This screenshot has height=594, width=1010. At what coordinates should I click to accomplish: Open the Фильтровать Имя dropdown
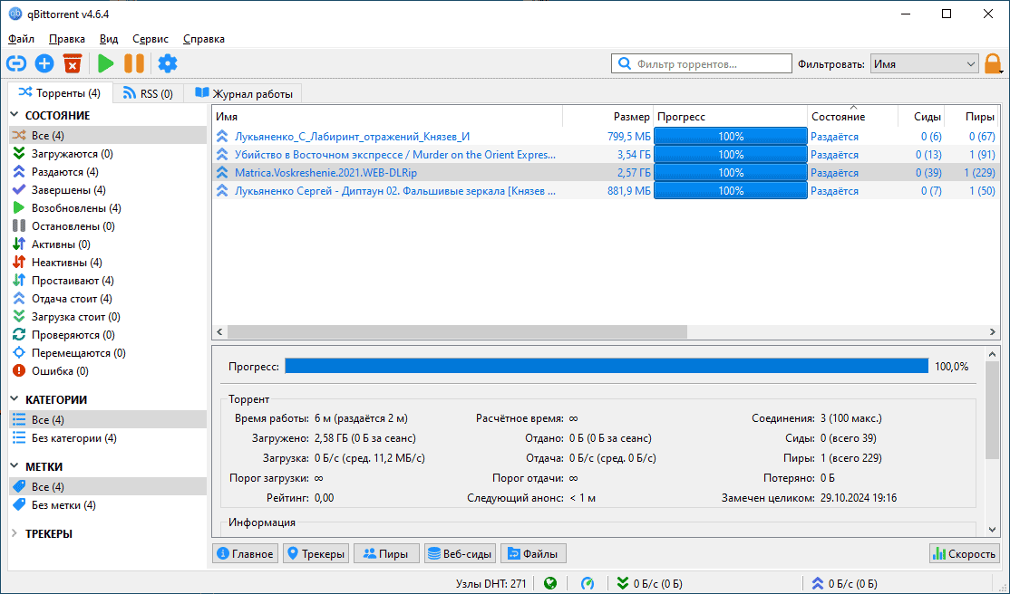coord(925,63)
